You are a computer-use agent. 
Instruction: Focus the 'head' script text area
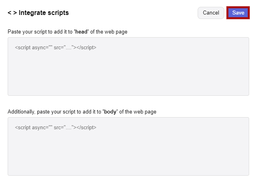(128, 66)
